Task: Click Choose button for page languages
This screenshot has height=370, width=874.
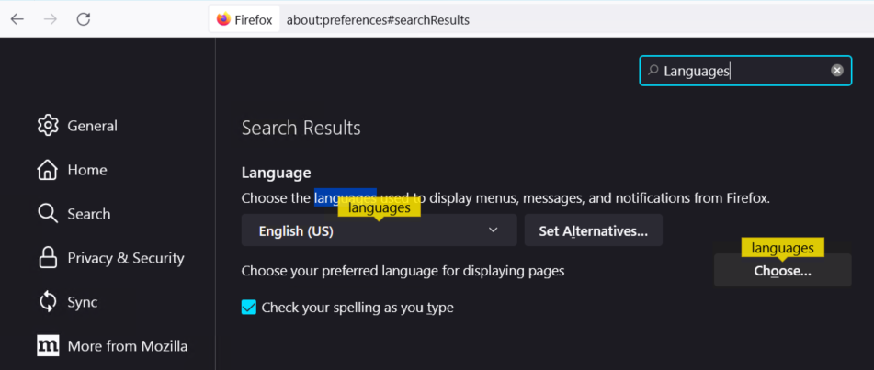Action: (x=782, y=271)
